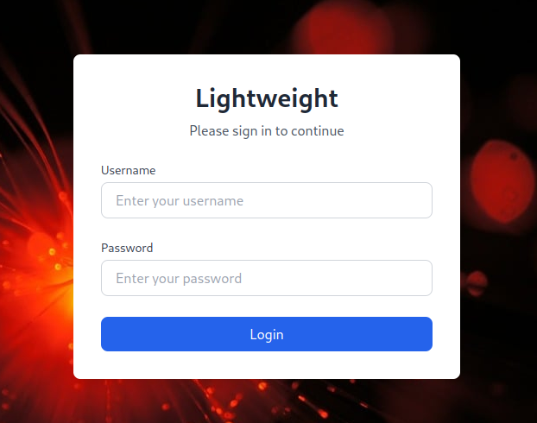Image resolution: width=537 pixels, height=423 pixels.
Task: Place cursor in the username text box
Action: (x=266, y=200)
